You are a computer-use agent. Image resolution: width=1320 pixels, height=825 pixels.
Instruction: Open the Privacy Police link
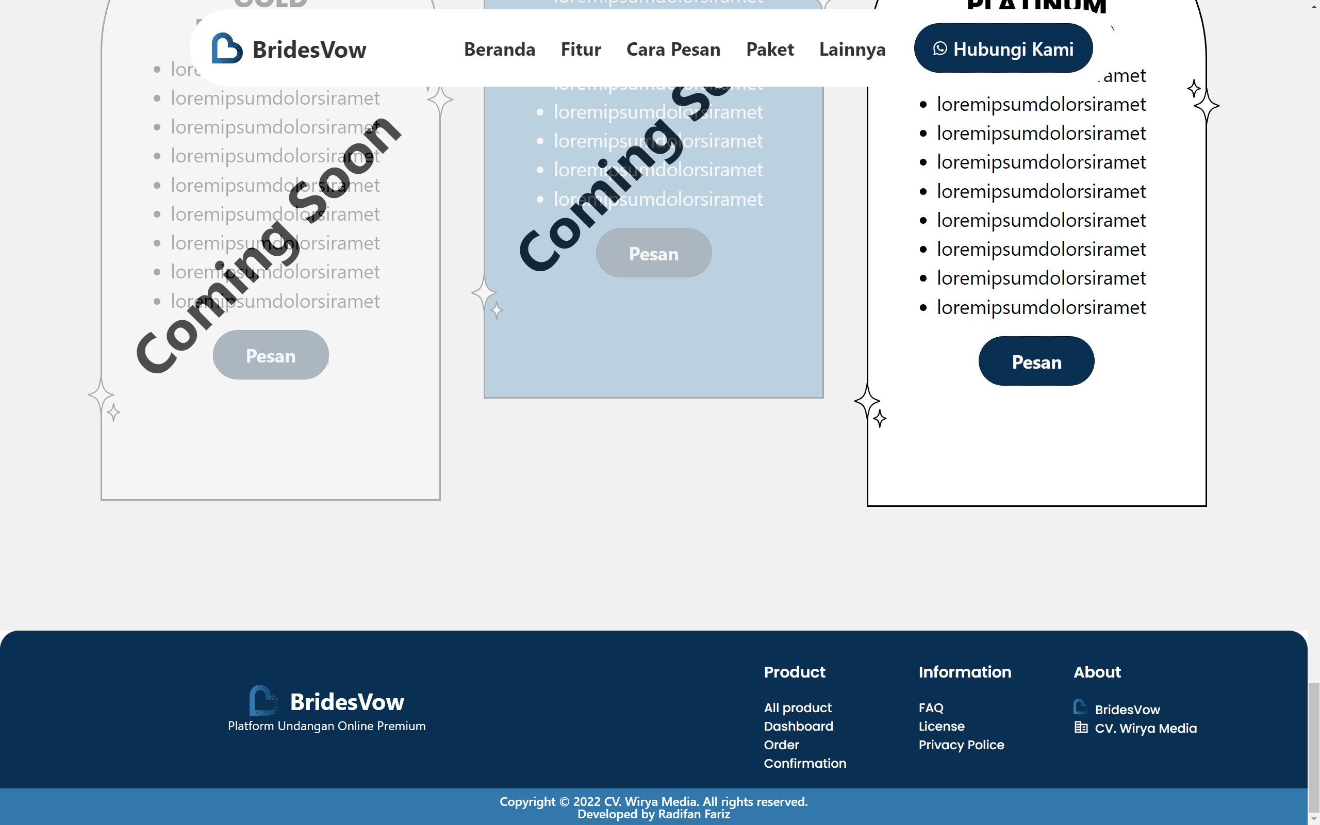point(961,745)
